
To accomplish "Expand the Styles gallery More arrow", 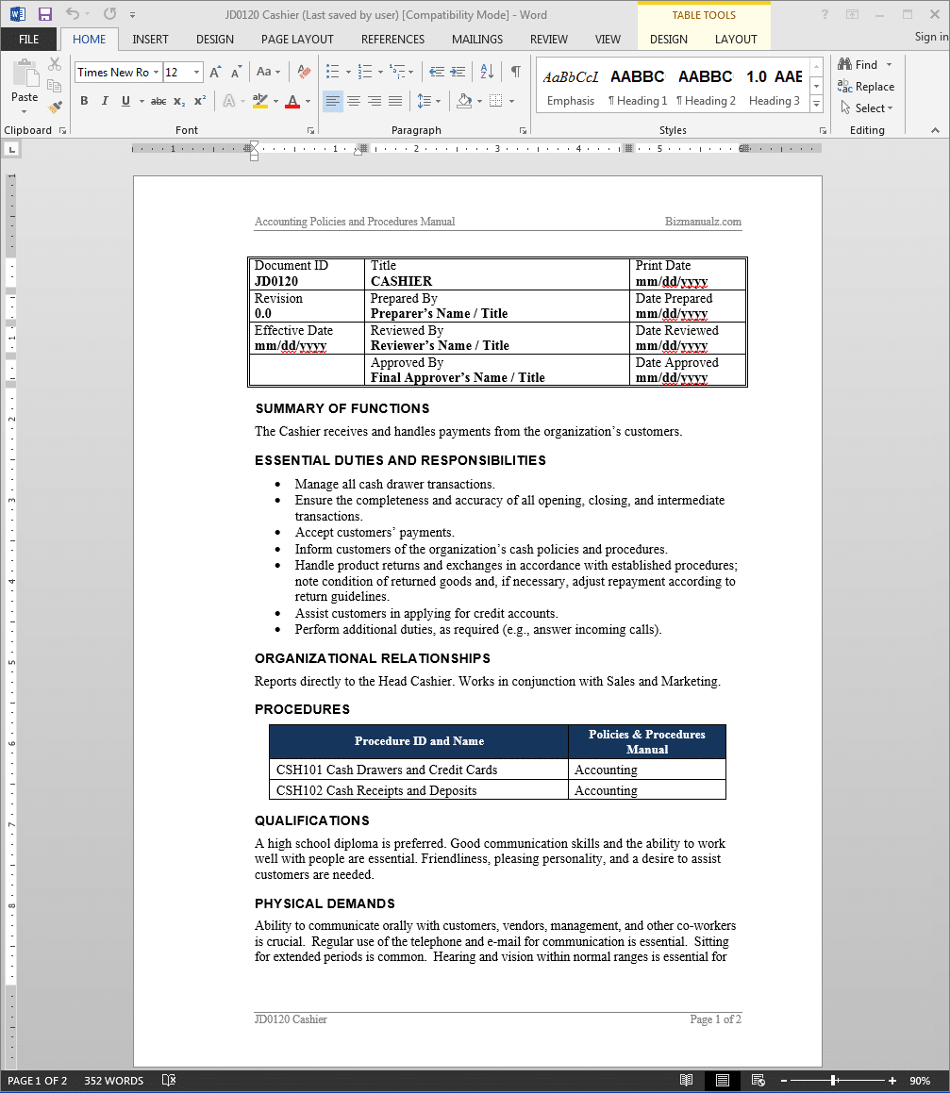I will tap(816, 105).
